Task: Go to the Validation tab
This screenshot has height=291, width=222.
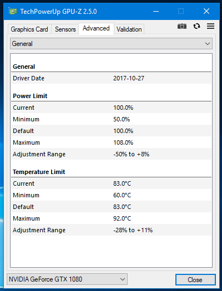Action: click(x=129, y=29)
